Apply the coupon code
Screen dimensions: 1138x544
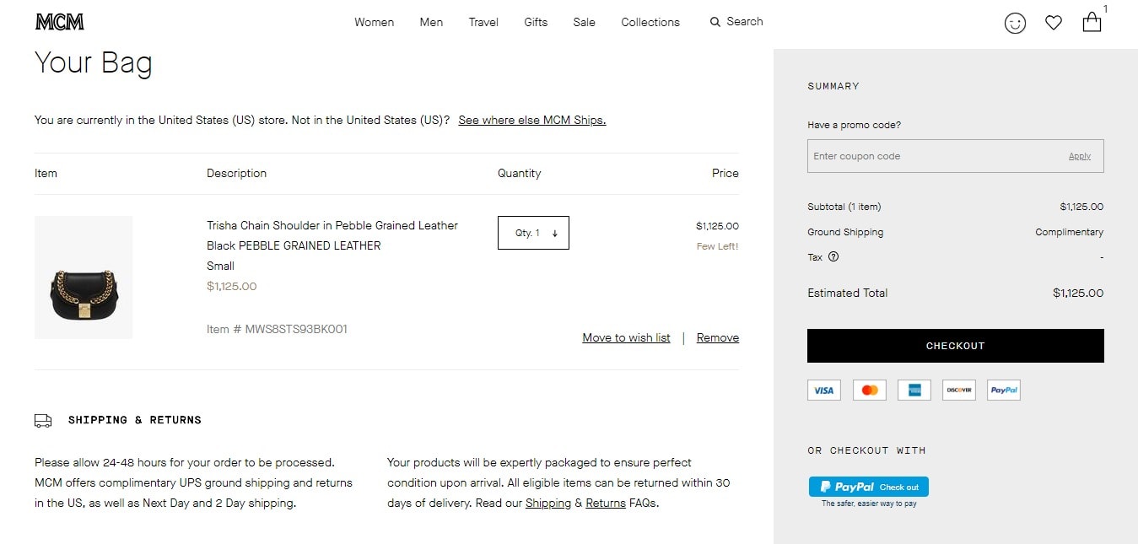pyautogui.click(x=1080, y=156)
